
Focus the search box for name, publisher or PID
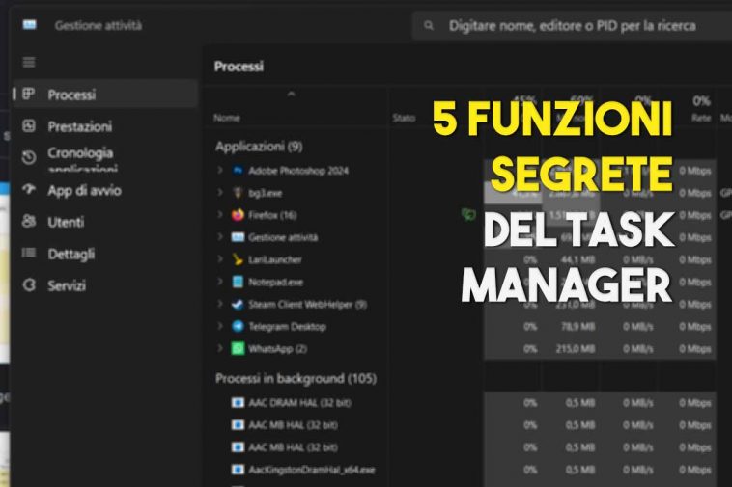coord(572,26)
